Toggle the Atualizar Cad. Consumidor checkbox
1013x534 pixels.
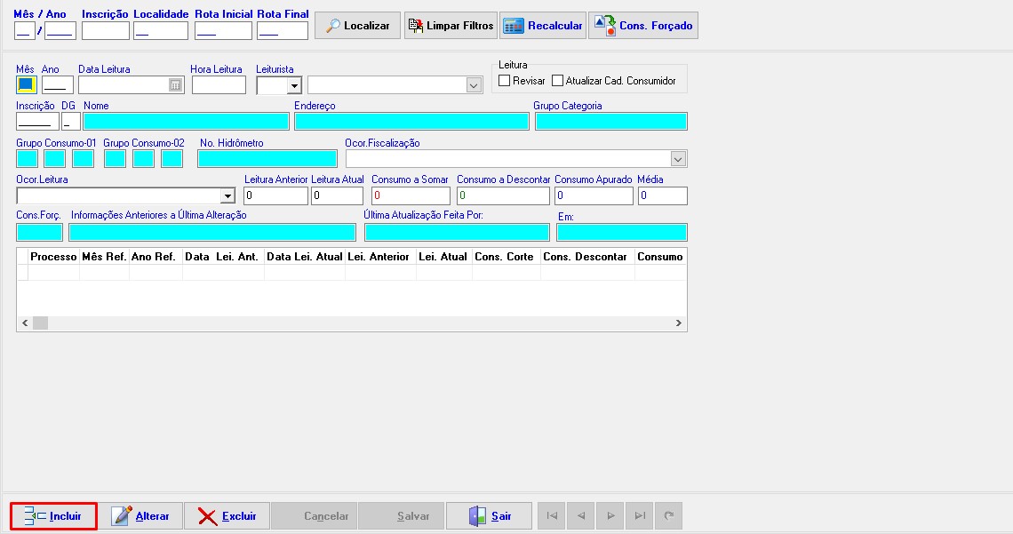click(558, 81)
